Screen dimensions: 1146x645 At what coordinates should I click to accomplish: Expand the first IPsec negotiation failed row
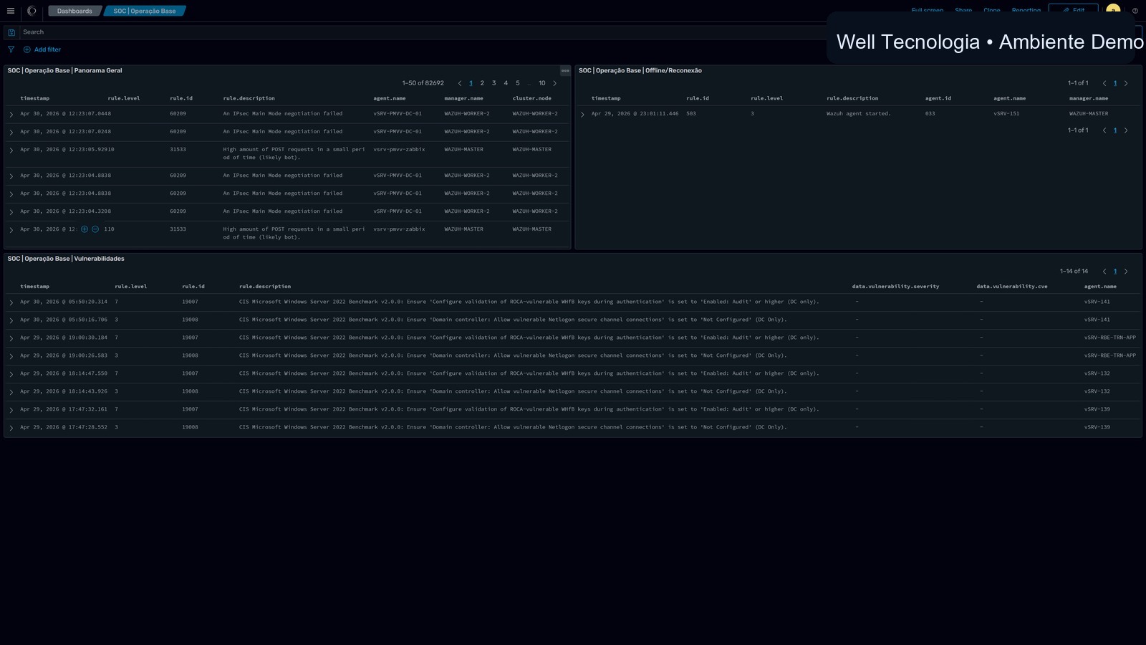pos(11,115)
